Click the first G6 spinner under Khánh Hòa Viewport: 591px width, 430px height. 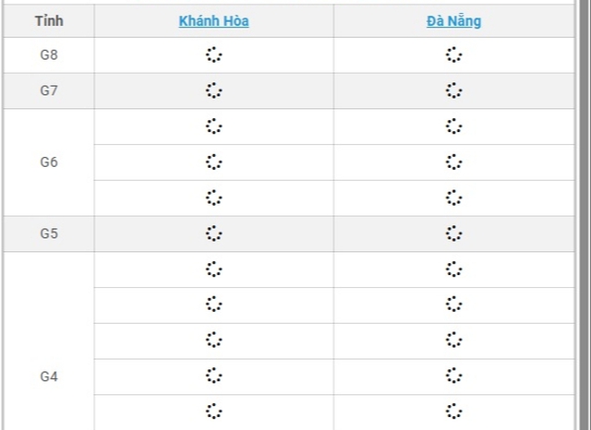pos(214,126)
